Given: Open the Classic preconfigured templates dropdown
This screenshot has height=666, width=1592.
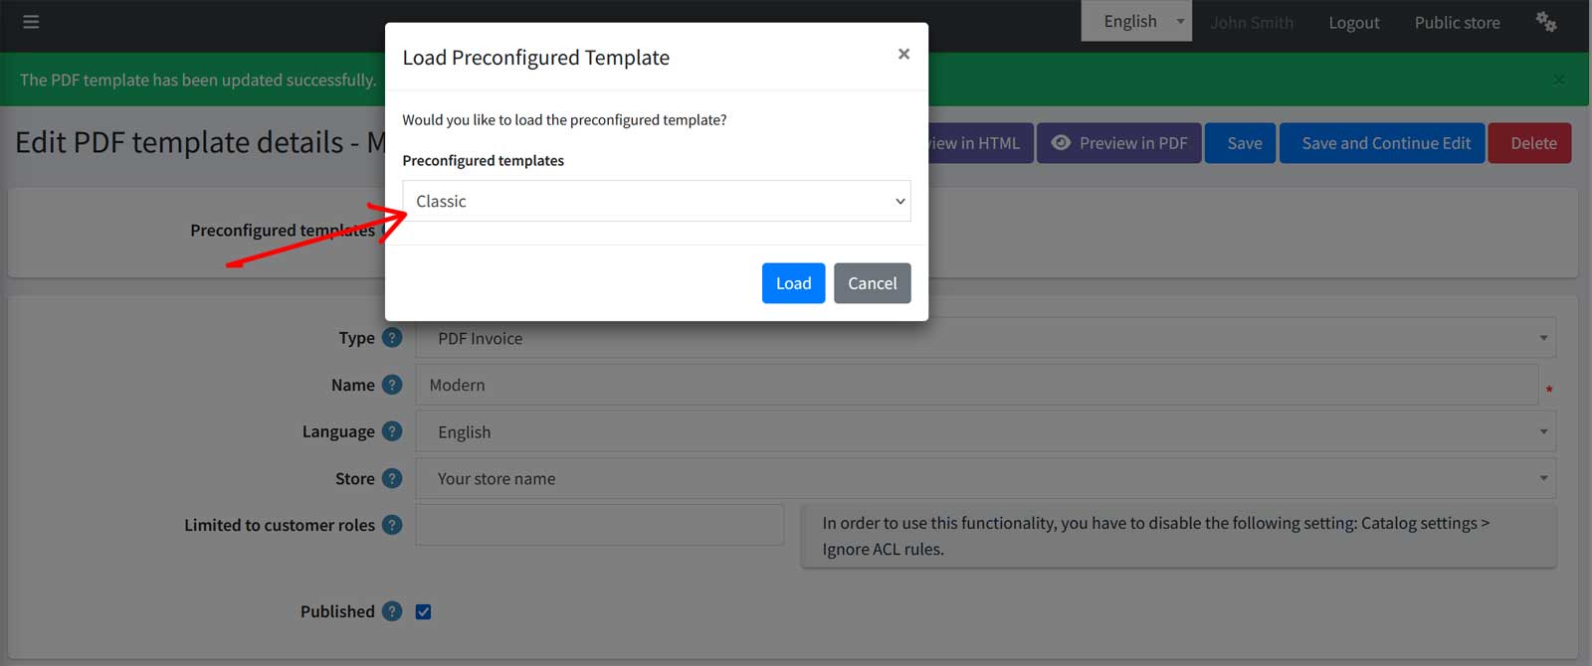Looking at the screenshot, I should (656, 201).
